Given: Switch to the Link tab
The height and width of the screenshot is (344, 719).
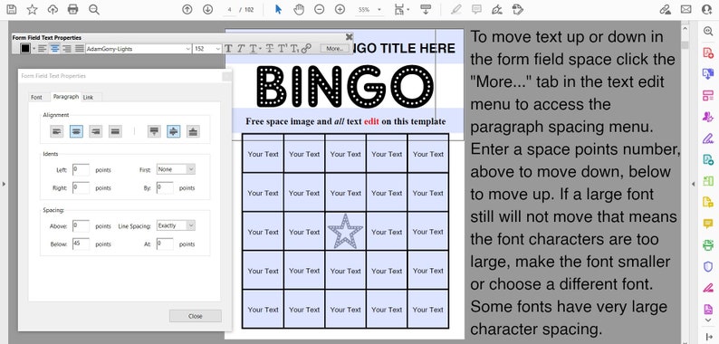Looking at the screenshot, I should click(88, 97).
